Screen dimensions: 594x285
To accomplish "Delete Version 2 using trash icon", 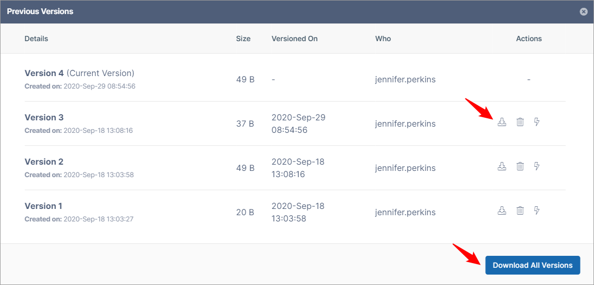I will pyautogui.click(x=520, y=166).
